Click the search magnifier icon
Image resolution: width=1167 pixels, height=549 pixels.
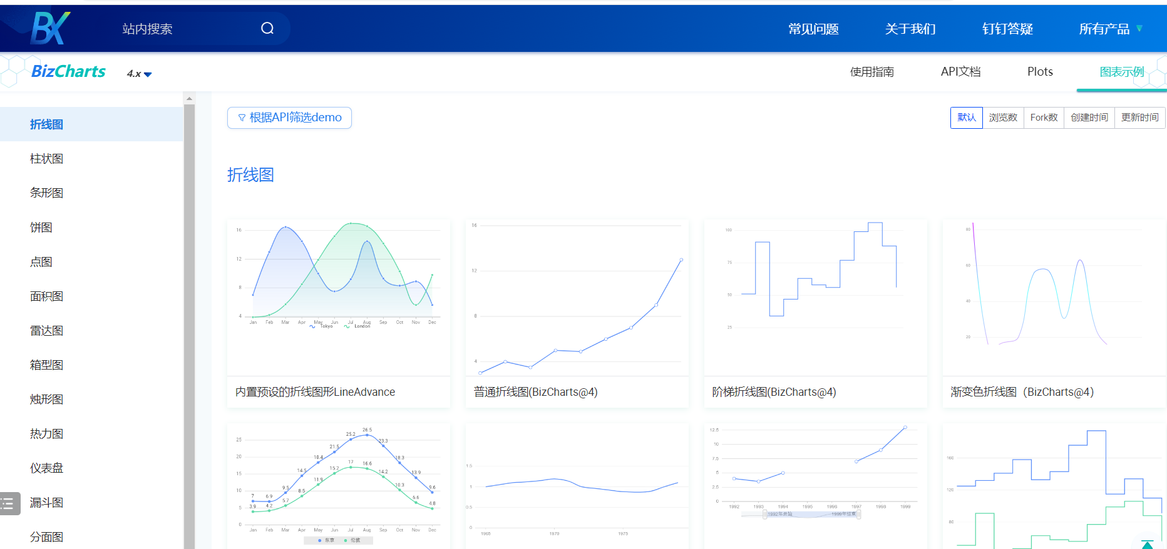tap(267, 28)
